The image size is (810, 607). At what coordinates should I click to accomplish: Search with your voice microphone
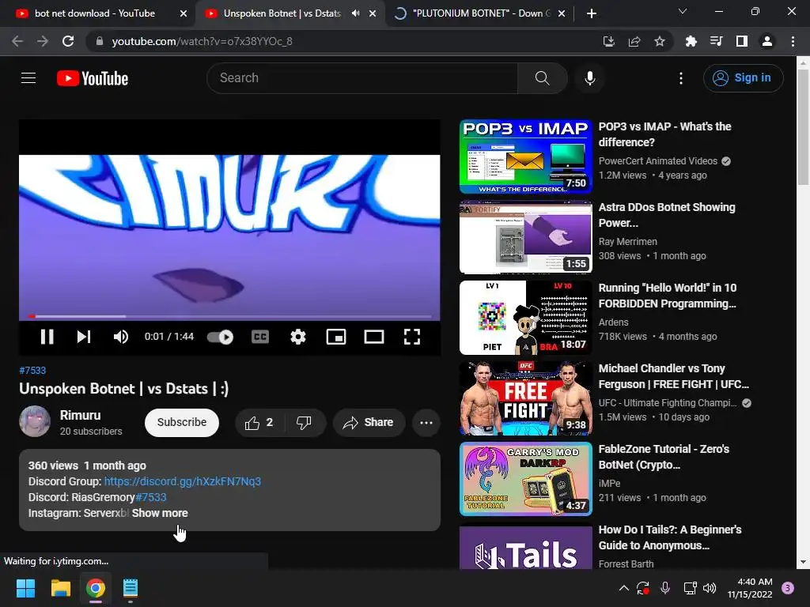click(x=589, y=78)
